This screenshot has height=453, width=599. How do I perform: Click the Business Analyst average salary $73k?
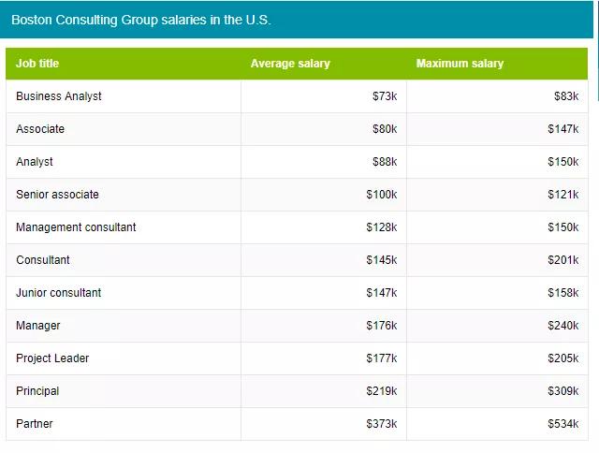point(385,96)
